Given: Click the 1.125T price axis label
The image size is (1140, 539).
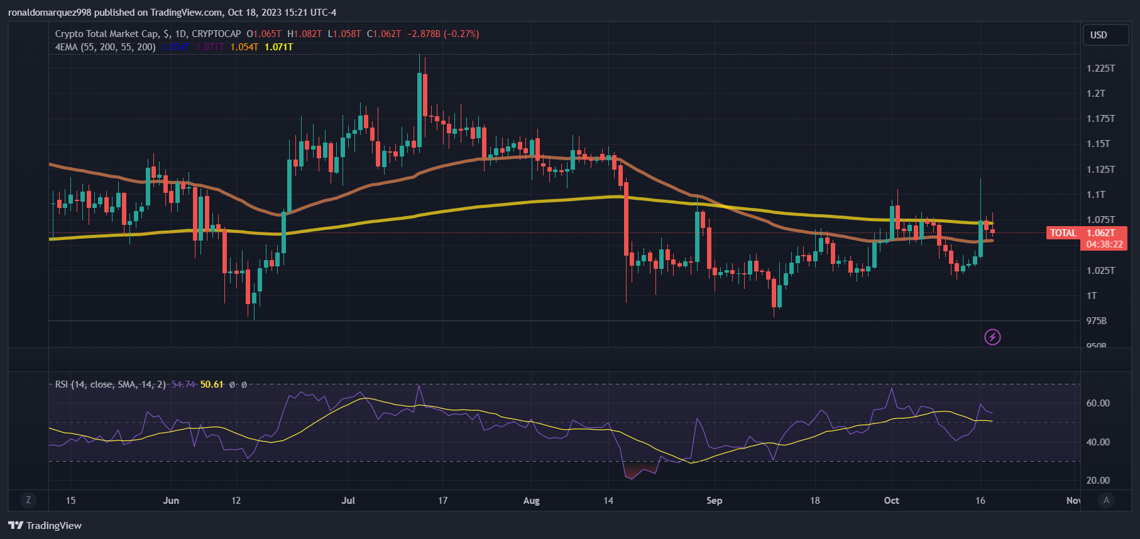Looking at the screenshot, I should [1101, 169].
